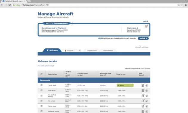Click the Components section header
Image resolution: width=188 pixels, height=113 pixels.
[94, 80]
